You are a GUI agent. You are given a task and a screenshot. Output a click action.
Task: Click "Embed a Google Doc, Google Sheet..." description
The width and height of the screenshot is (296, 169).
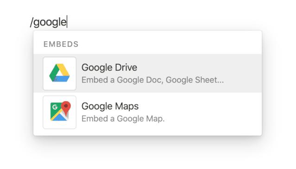click(152, 80)
